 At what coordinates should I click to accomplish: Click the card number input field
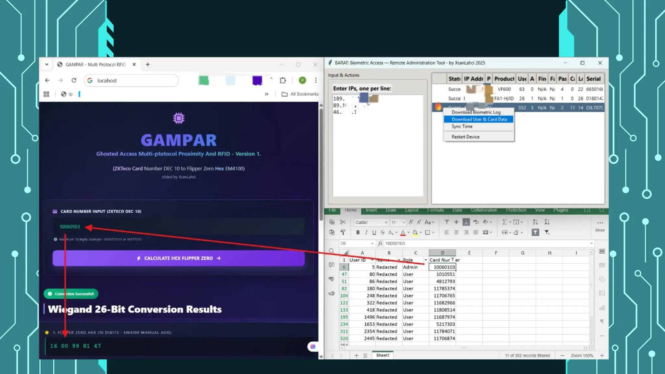[x=179, y=227]
